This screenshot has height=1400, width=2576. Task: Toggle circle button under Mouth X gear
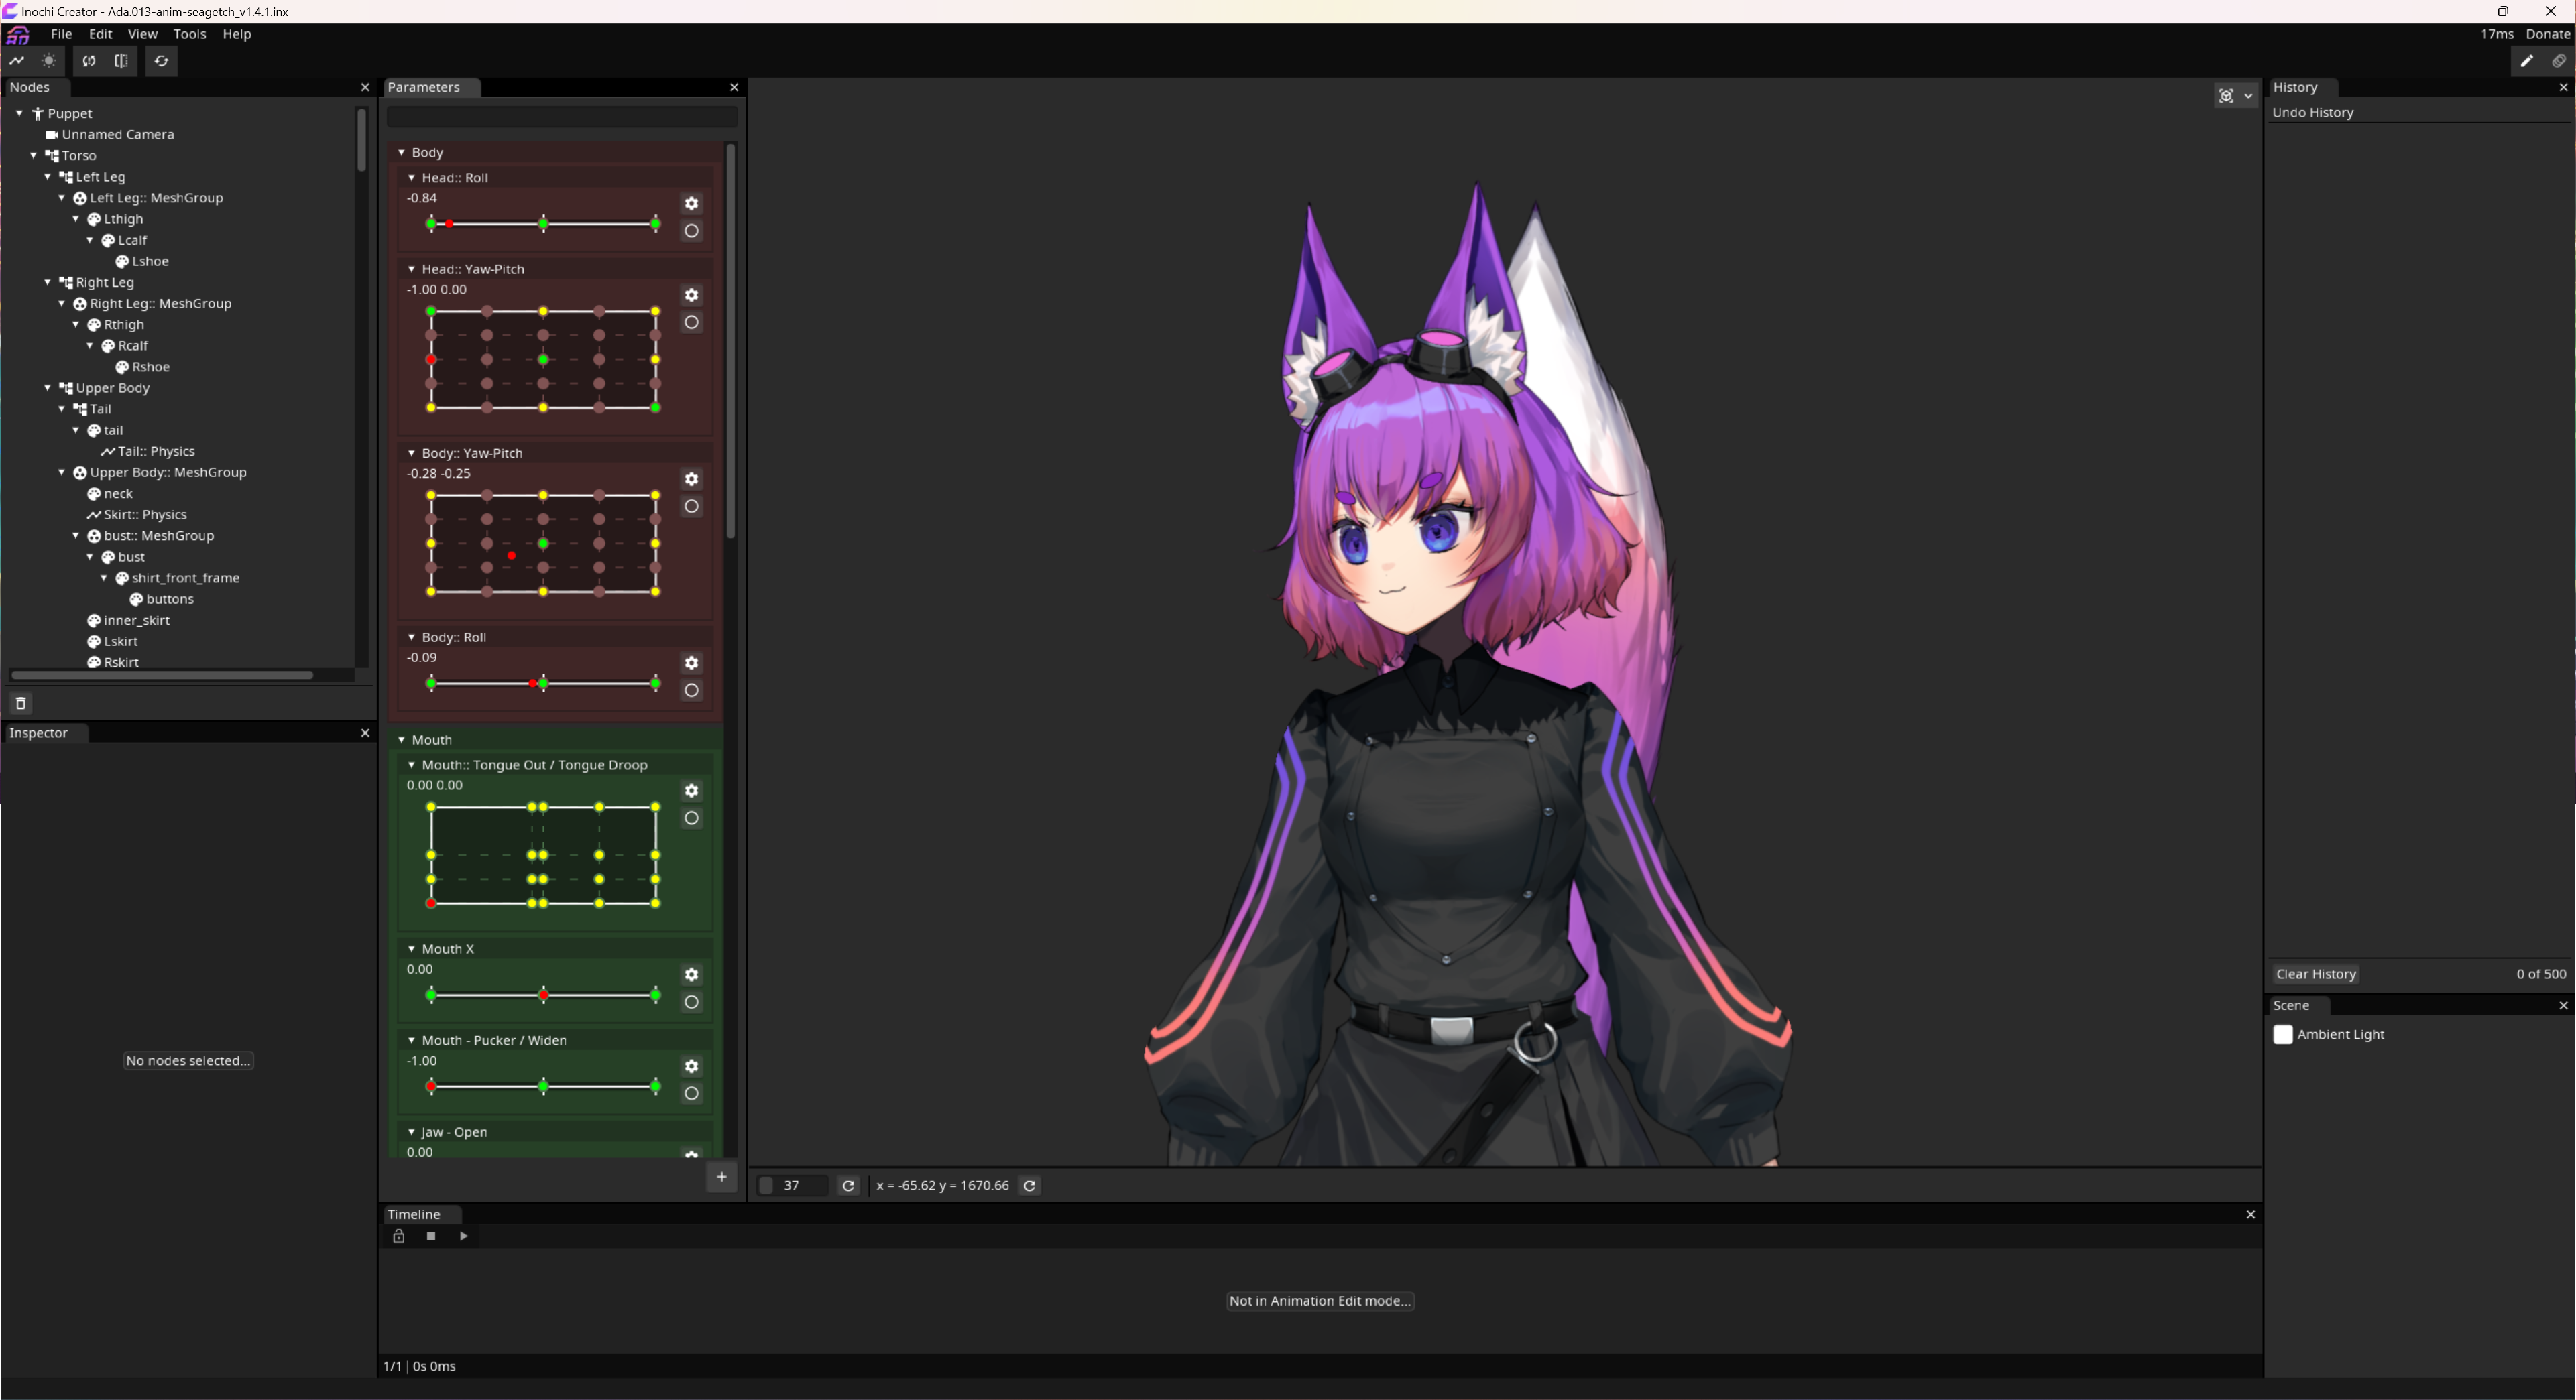(691, 1003)
